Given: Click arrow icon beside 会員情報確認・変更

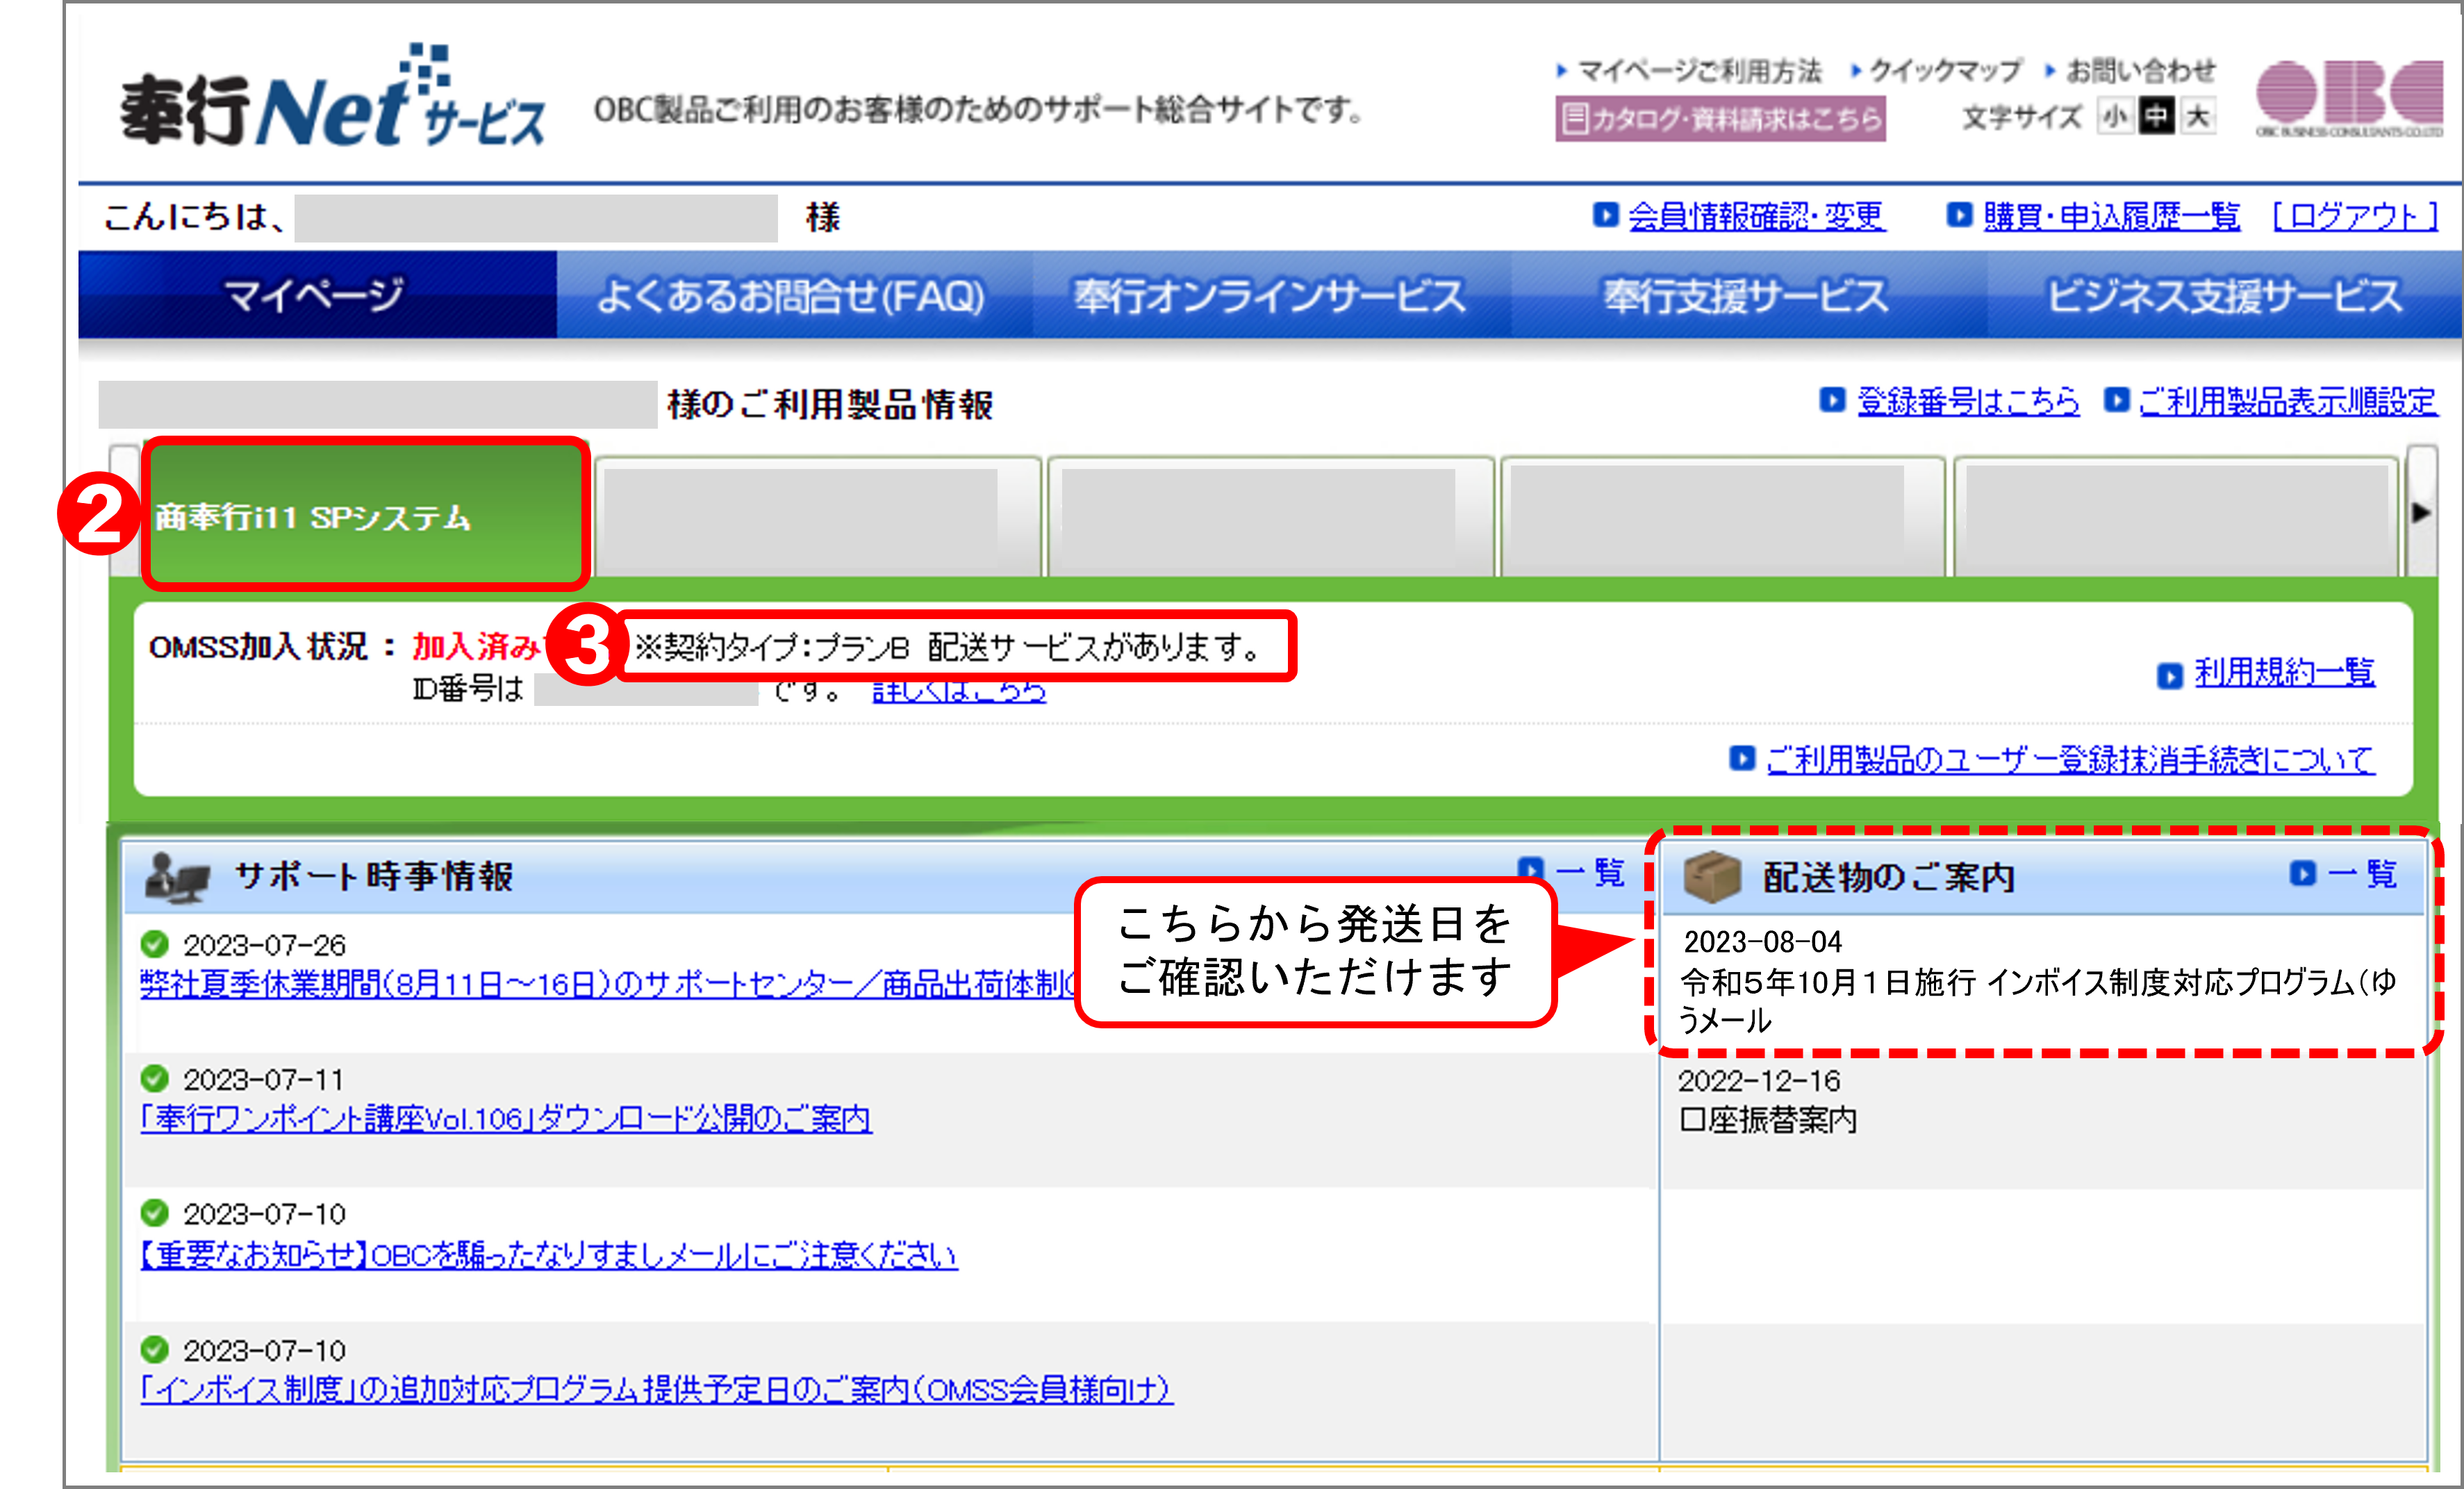Looking at the screenshot, I should (x=1605, y=215).
